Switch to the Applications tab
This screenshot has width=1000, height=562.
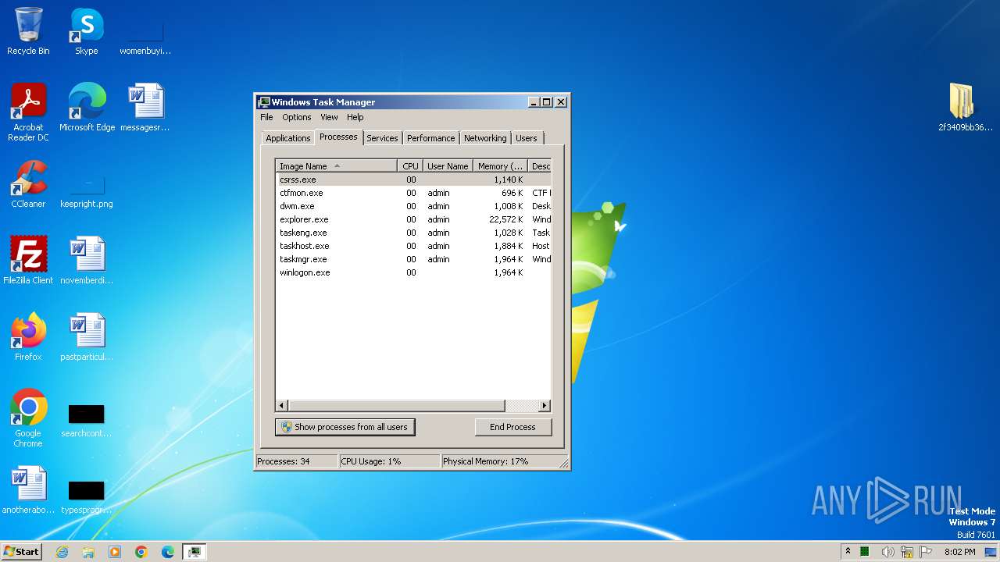pyautogui.click(x=288, y=138)
